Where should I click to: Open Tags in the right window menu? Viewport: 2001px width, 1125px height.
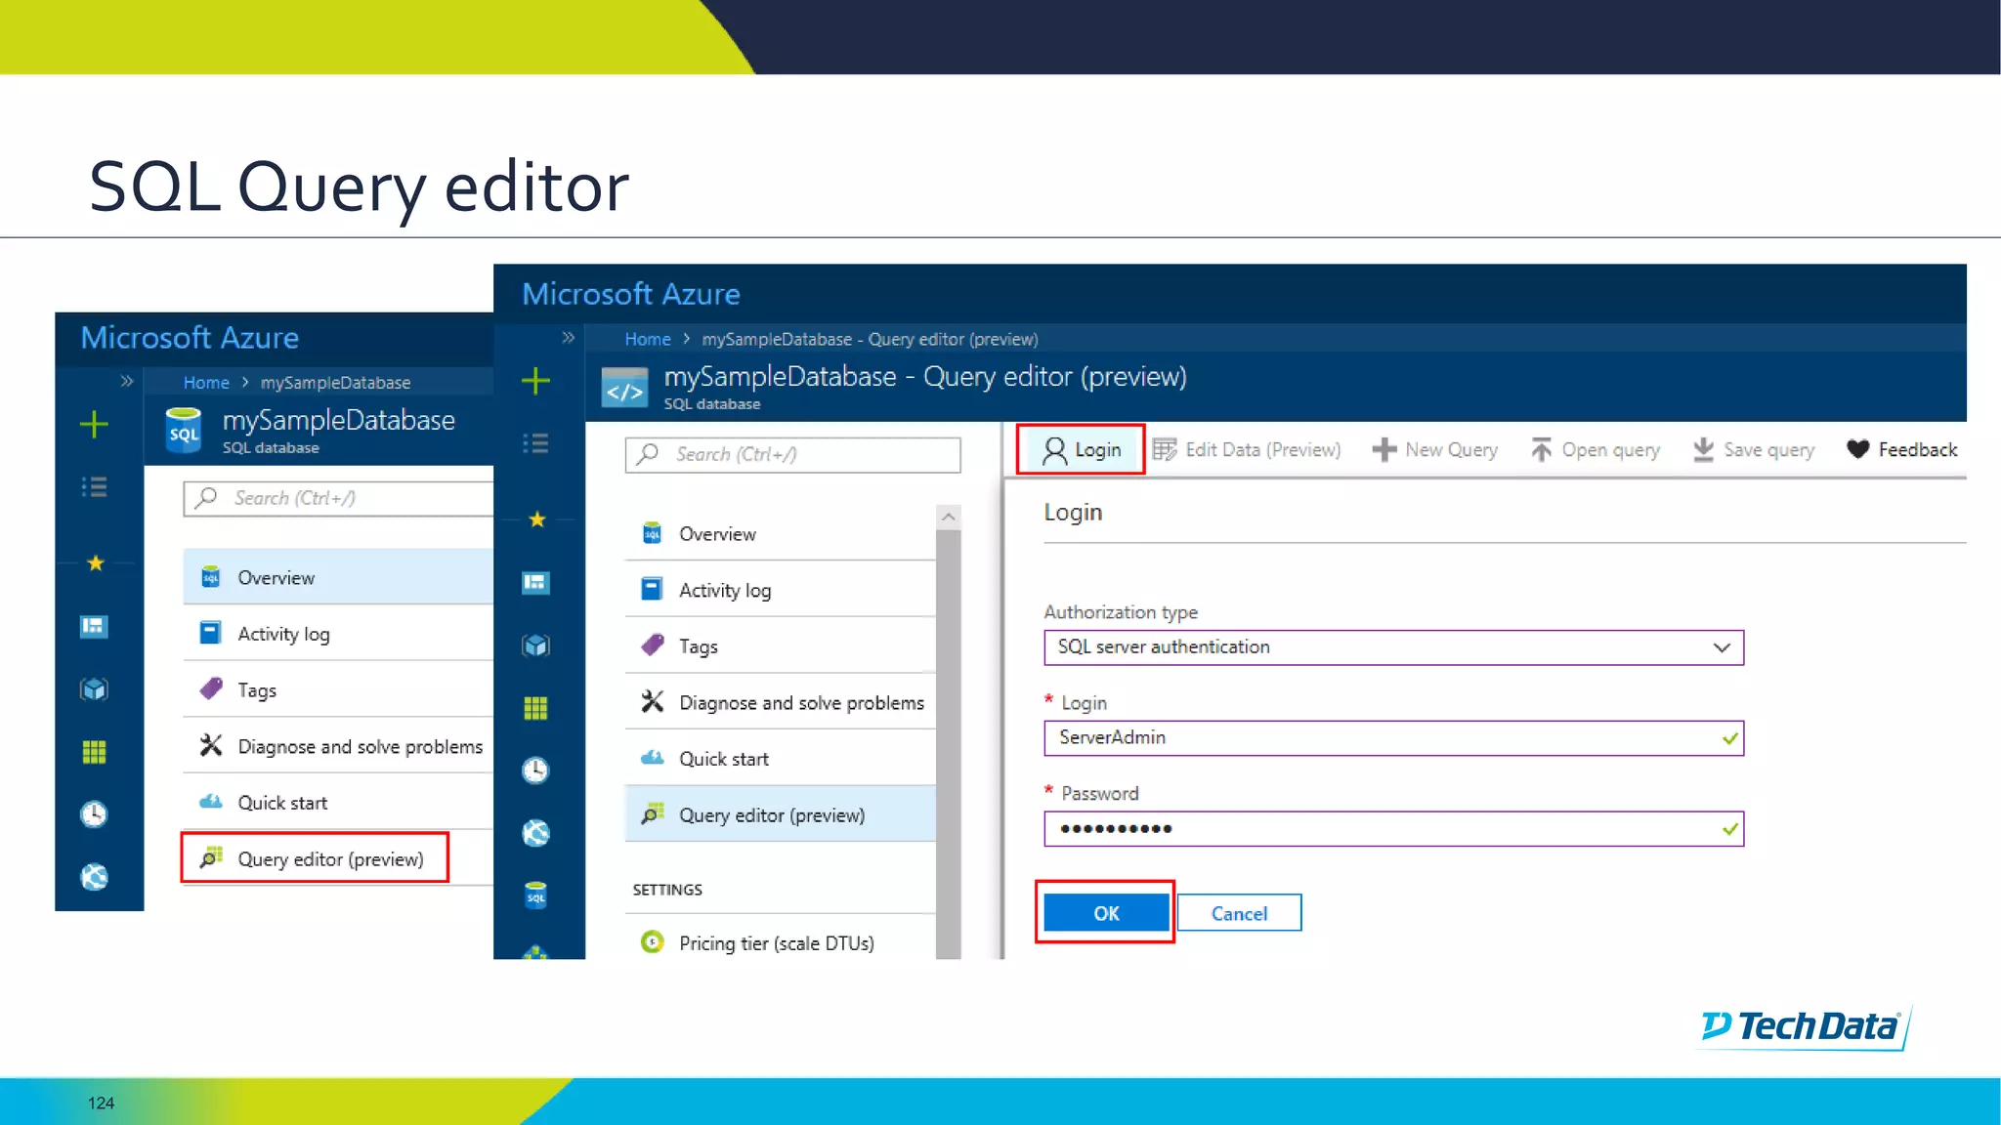780,646
